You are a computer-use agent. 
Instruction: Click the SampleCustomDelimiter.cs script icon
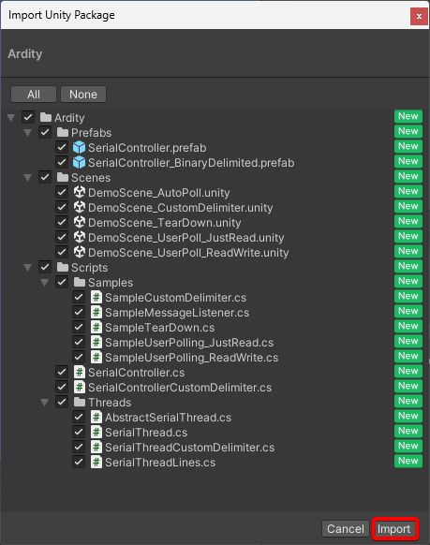coord(96,297)
